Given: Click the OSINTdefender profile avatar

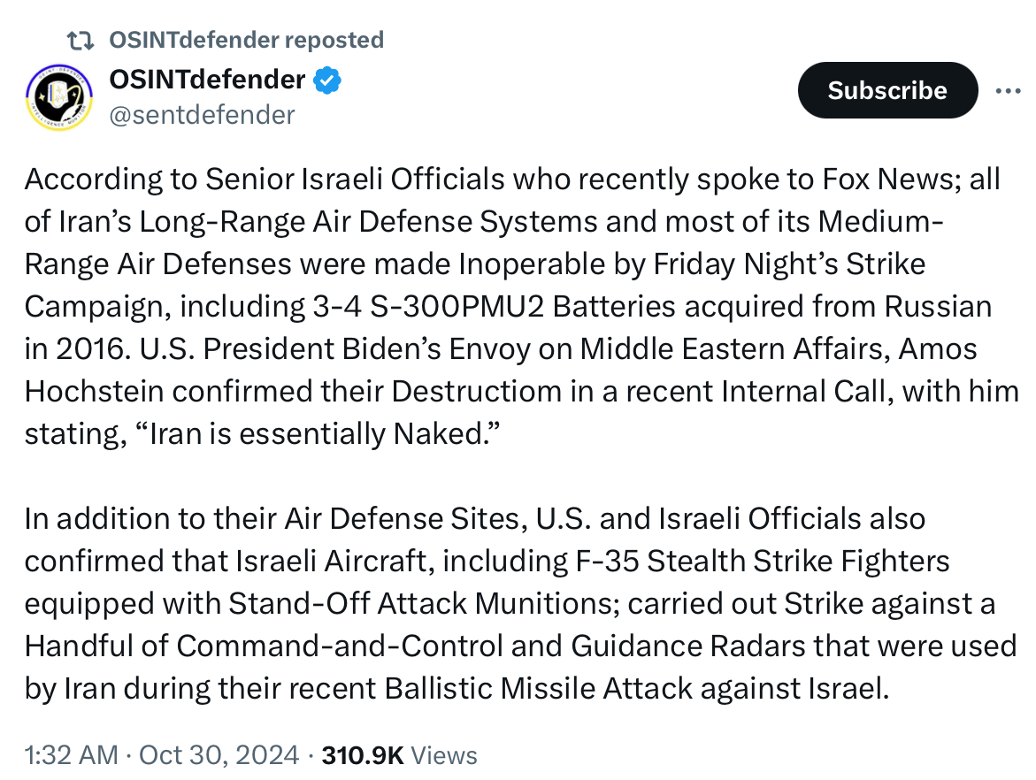Looking at the screenshot, I should tap(57, 97).
